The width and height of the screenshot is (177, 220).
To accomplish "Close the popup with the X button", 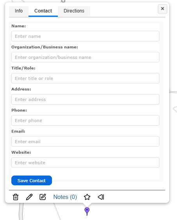I will click(163, 9).
